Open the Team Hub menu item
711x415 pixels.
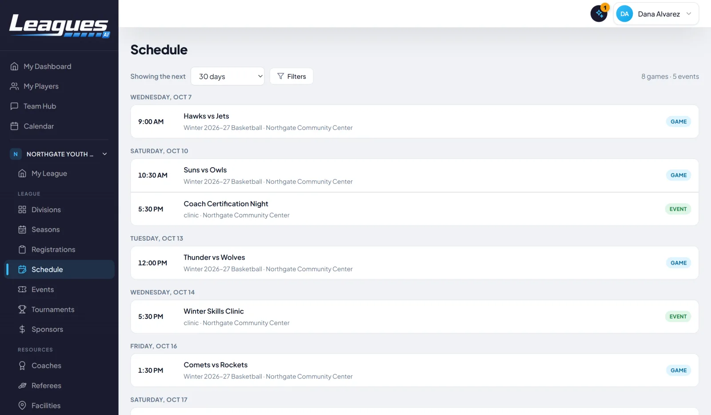point(60,106)
